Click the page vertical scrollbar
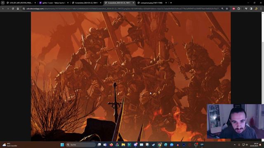264x148 pixels. pos(263,76)
